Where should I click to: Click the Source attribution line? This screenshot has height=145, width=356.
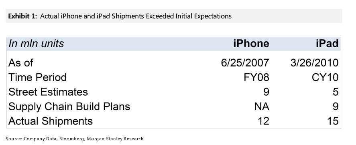point(75,139)
